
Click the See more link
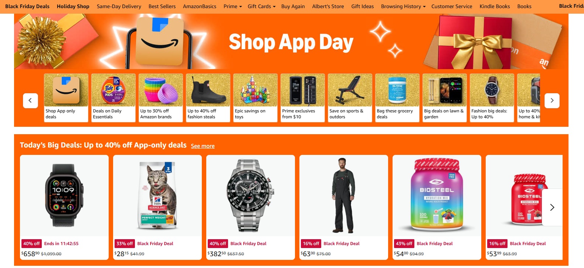coord(203,146)
